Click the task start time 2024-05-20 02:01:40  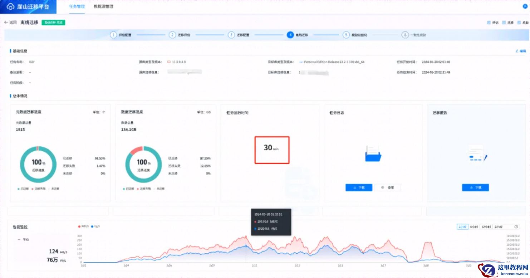coord(436,62)
